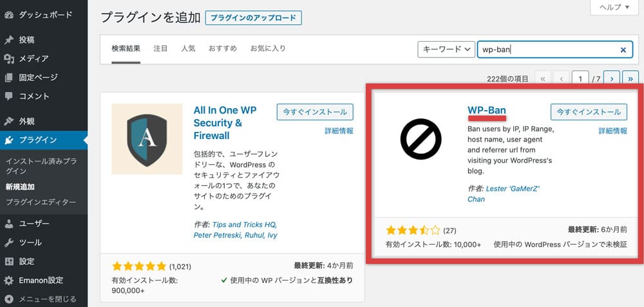This screenshot has height=307, width=644.
Task: Collapse the menu with メニューを閉じる
Action: [x=41, y=299]
